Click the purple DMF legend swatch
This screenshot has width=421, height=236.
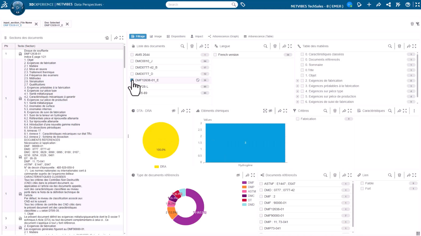(244, 183)
